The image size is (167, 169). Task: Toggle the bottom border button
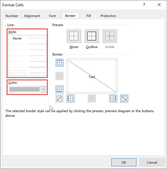click(59, 89)
